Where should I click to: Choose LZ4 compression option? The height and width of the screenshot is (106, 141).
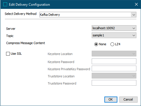112,44
